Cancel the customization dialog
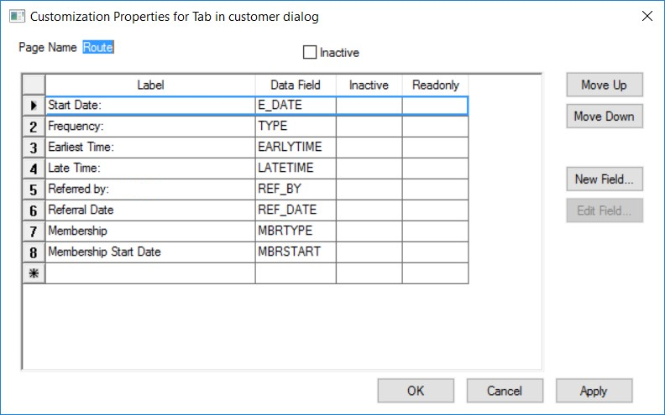665x415 pixels. point(505,391)
